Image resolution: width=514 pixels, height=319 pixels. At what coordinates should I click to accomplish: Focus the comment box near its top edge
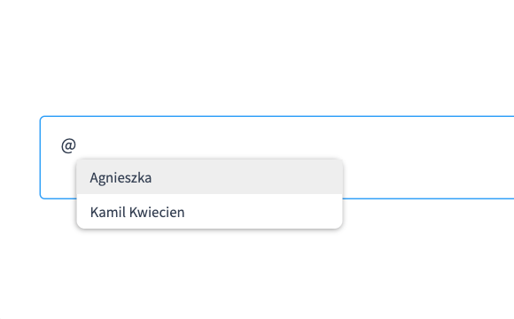[x=277, y=123]
